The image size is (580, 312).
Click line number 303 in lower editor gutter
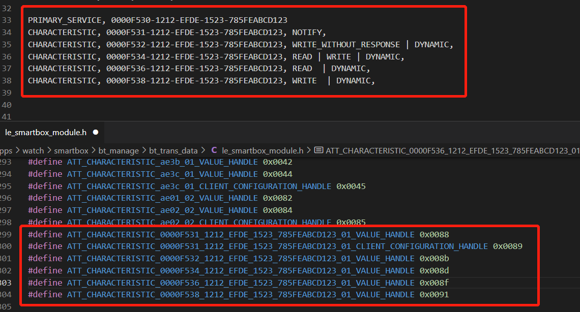point(6,283)
